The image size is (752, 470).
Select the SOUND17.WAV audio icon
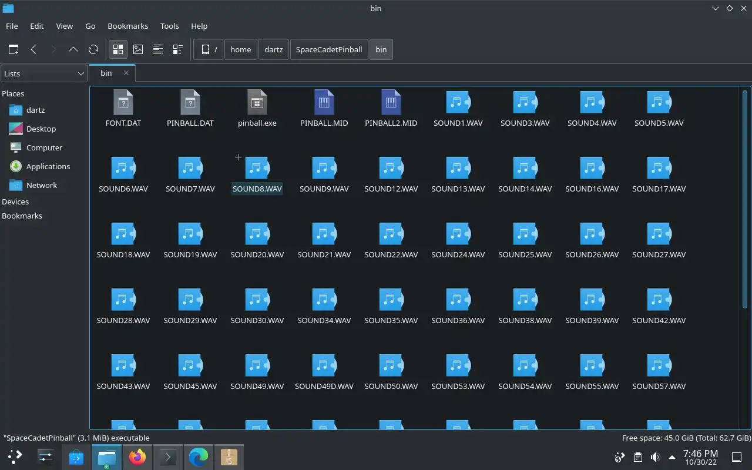pyautogui.click(x=659, y=168)
